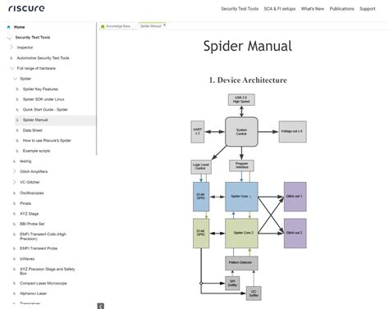The width and height of the screenshot is (389, 309).
Task: Click the VC Glitcher label
Action: [30, 182]
